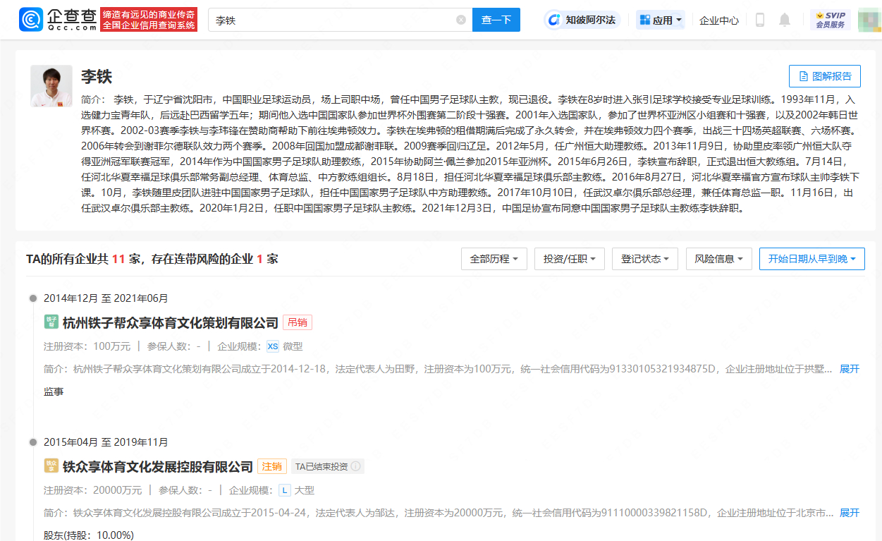The image size is (882, 541).
Task: Click the red number 11 enterprise count
Action: [x=118, y=259]
